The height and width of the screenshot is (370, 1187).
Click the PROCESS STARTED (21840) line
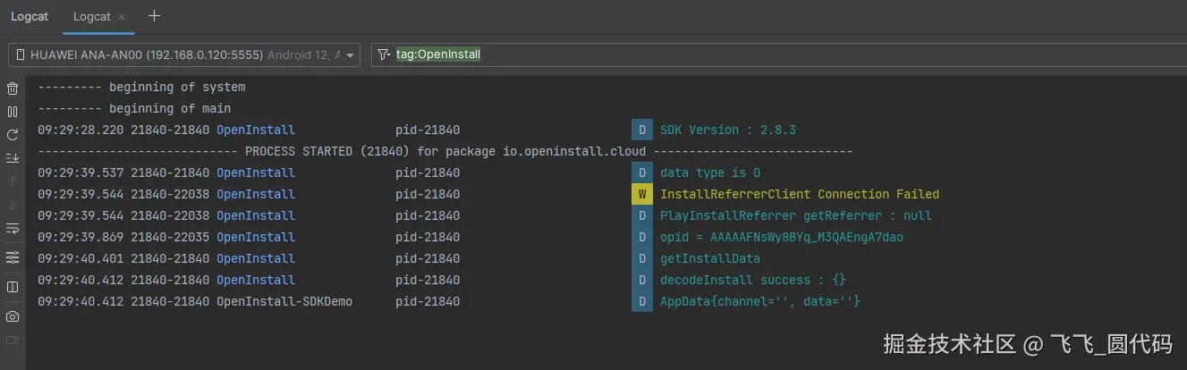coord(445,151)
